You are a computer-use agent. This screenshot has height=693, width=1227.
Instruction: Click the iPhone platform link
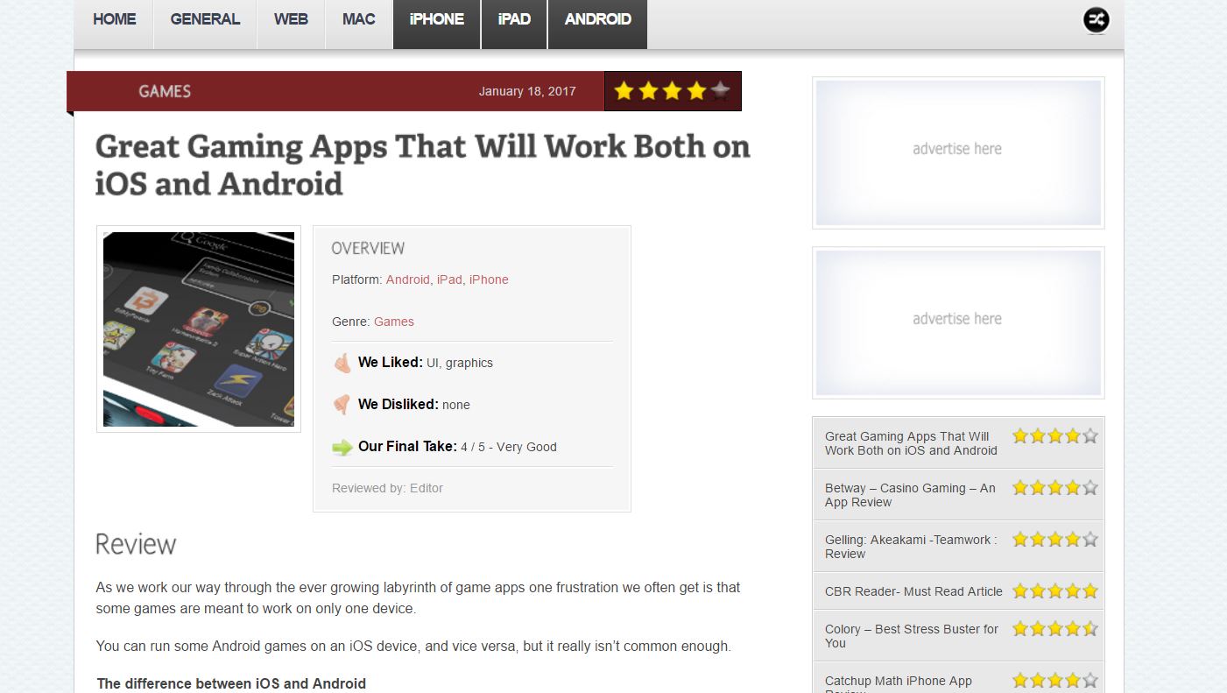tap(489, 279)
